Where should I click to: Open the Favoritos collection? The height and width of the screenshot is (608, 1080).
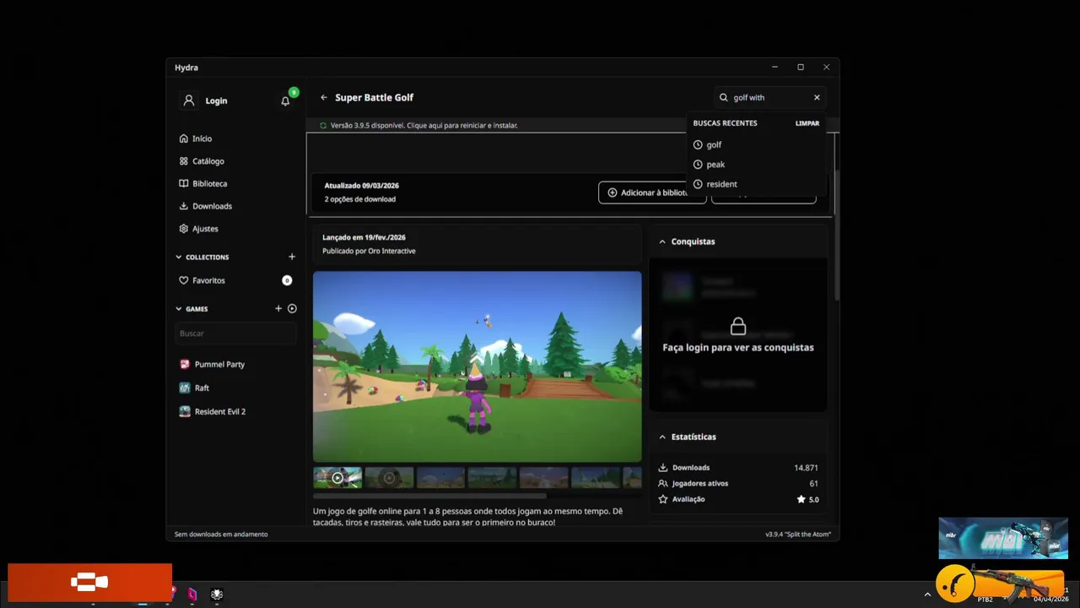[236, 280]
